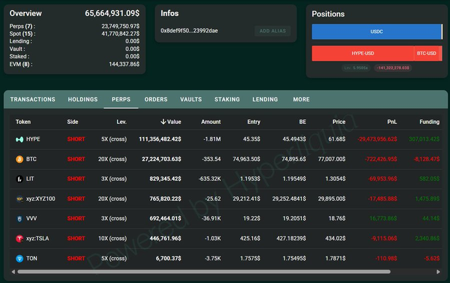
Task: Click the HYPE value 111,356,482.42$
Action: (160, 139)
